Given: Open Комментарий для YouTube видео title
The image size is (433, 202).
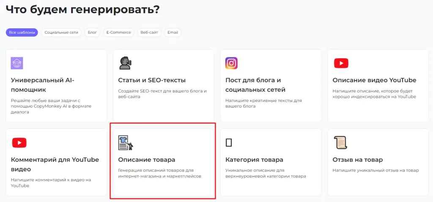Looking at the screenshot, I should click(x=55, y=164).
